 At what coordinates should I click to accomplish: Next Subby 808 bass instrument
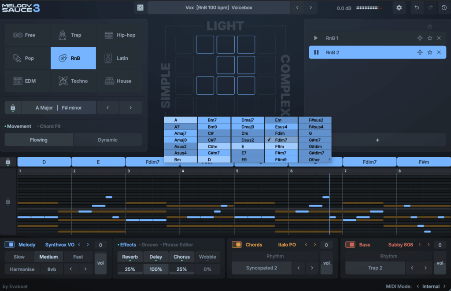click(428, 245)
